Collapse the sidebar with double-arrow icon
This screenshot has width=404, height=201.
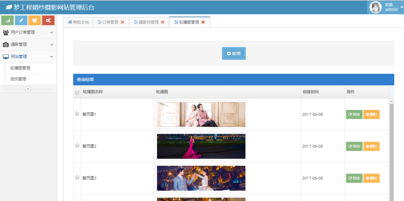click(x=28, y=89)
